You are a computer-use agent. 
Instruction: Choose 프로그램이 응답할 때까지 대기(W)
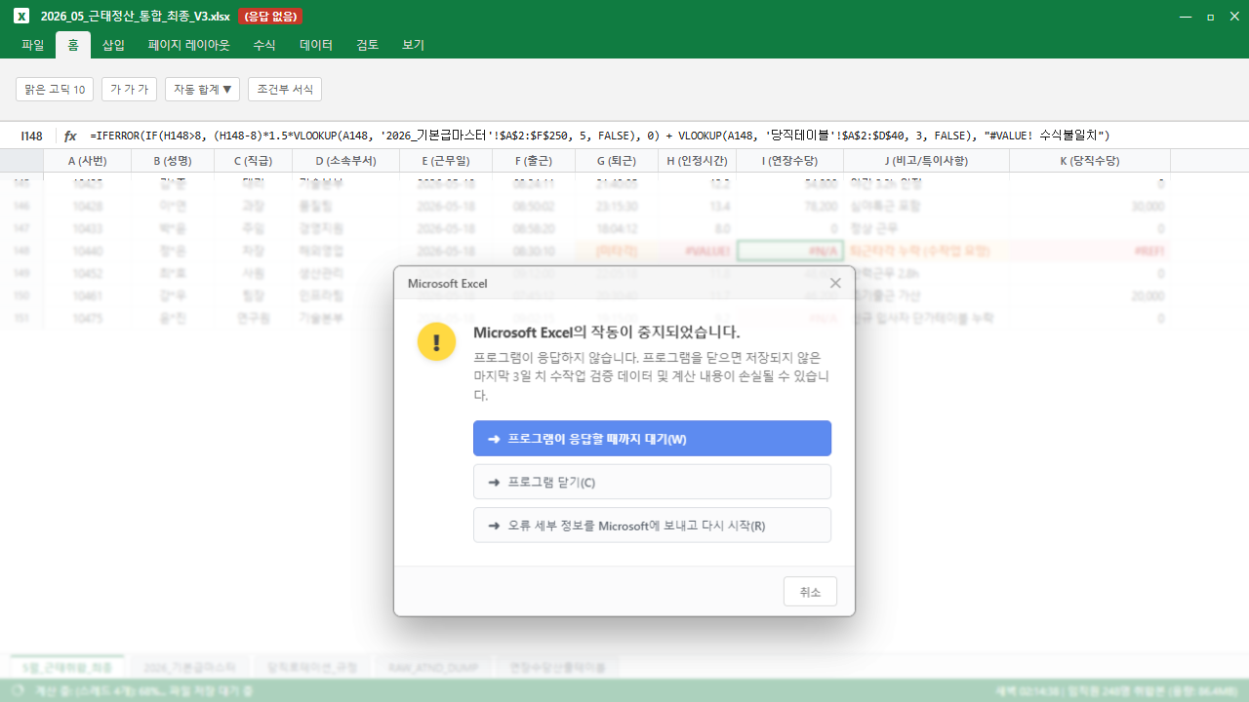[652, 439]
